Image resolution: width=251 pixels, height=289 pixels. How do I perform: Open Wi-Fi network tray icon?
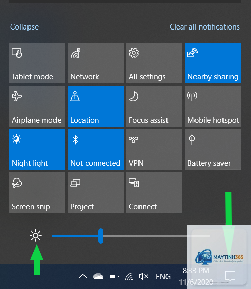click(x=129, y=276)
